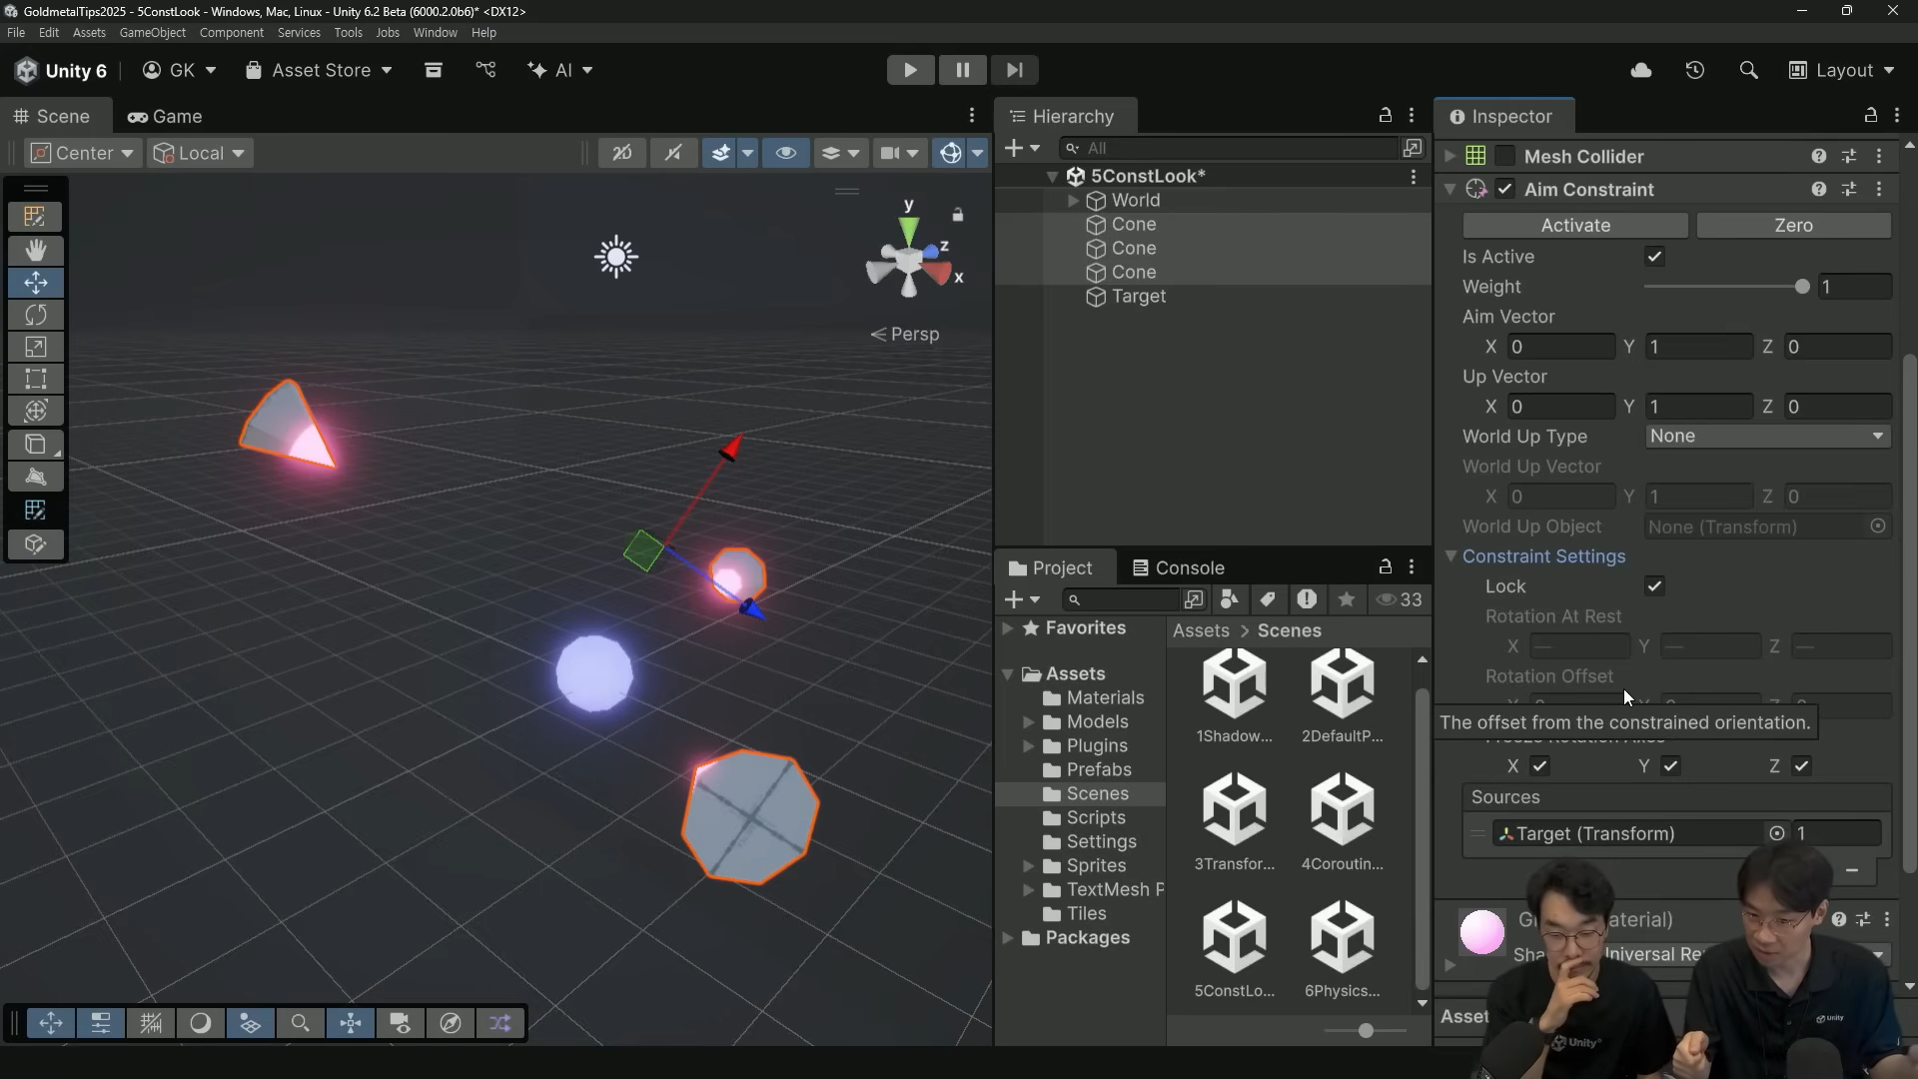Click the Activate button
Viewport: 1918px width, 1079px height.
(x=1574, y=226)
